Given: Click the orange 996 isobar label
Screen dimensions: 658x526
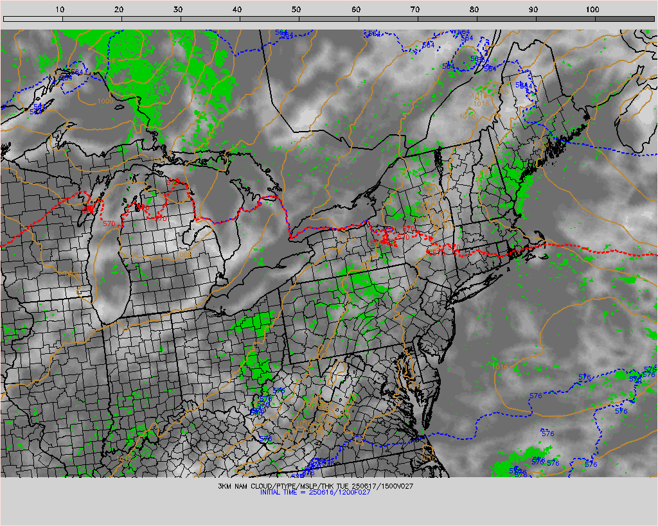Looking at the screenshot, I should tap(108, 61).
